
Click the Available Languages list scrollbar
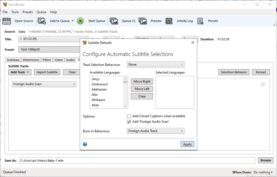click(x=125, y=92)
